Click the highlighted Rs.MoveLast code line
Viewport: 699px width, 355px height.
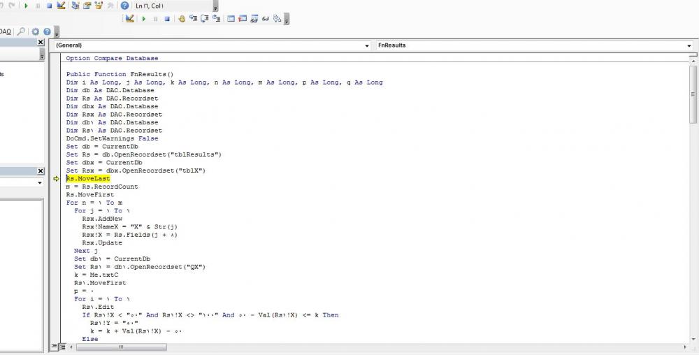pyautogui.click(x=88, y=179)
